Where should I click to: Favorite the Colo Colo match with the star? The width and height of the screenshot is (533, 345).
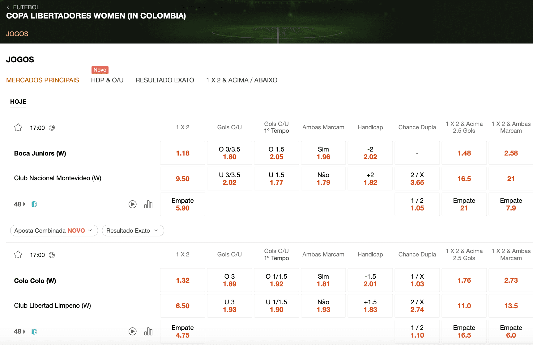tap(18, 255)
